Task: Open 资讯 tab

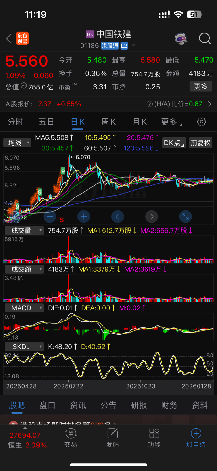Action: tap(78, 405)
